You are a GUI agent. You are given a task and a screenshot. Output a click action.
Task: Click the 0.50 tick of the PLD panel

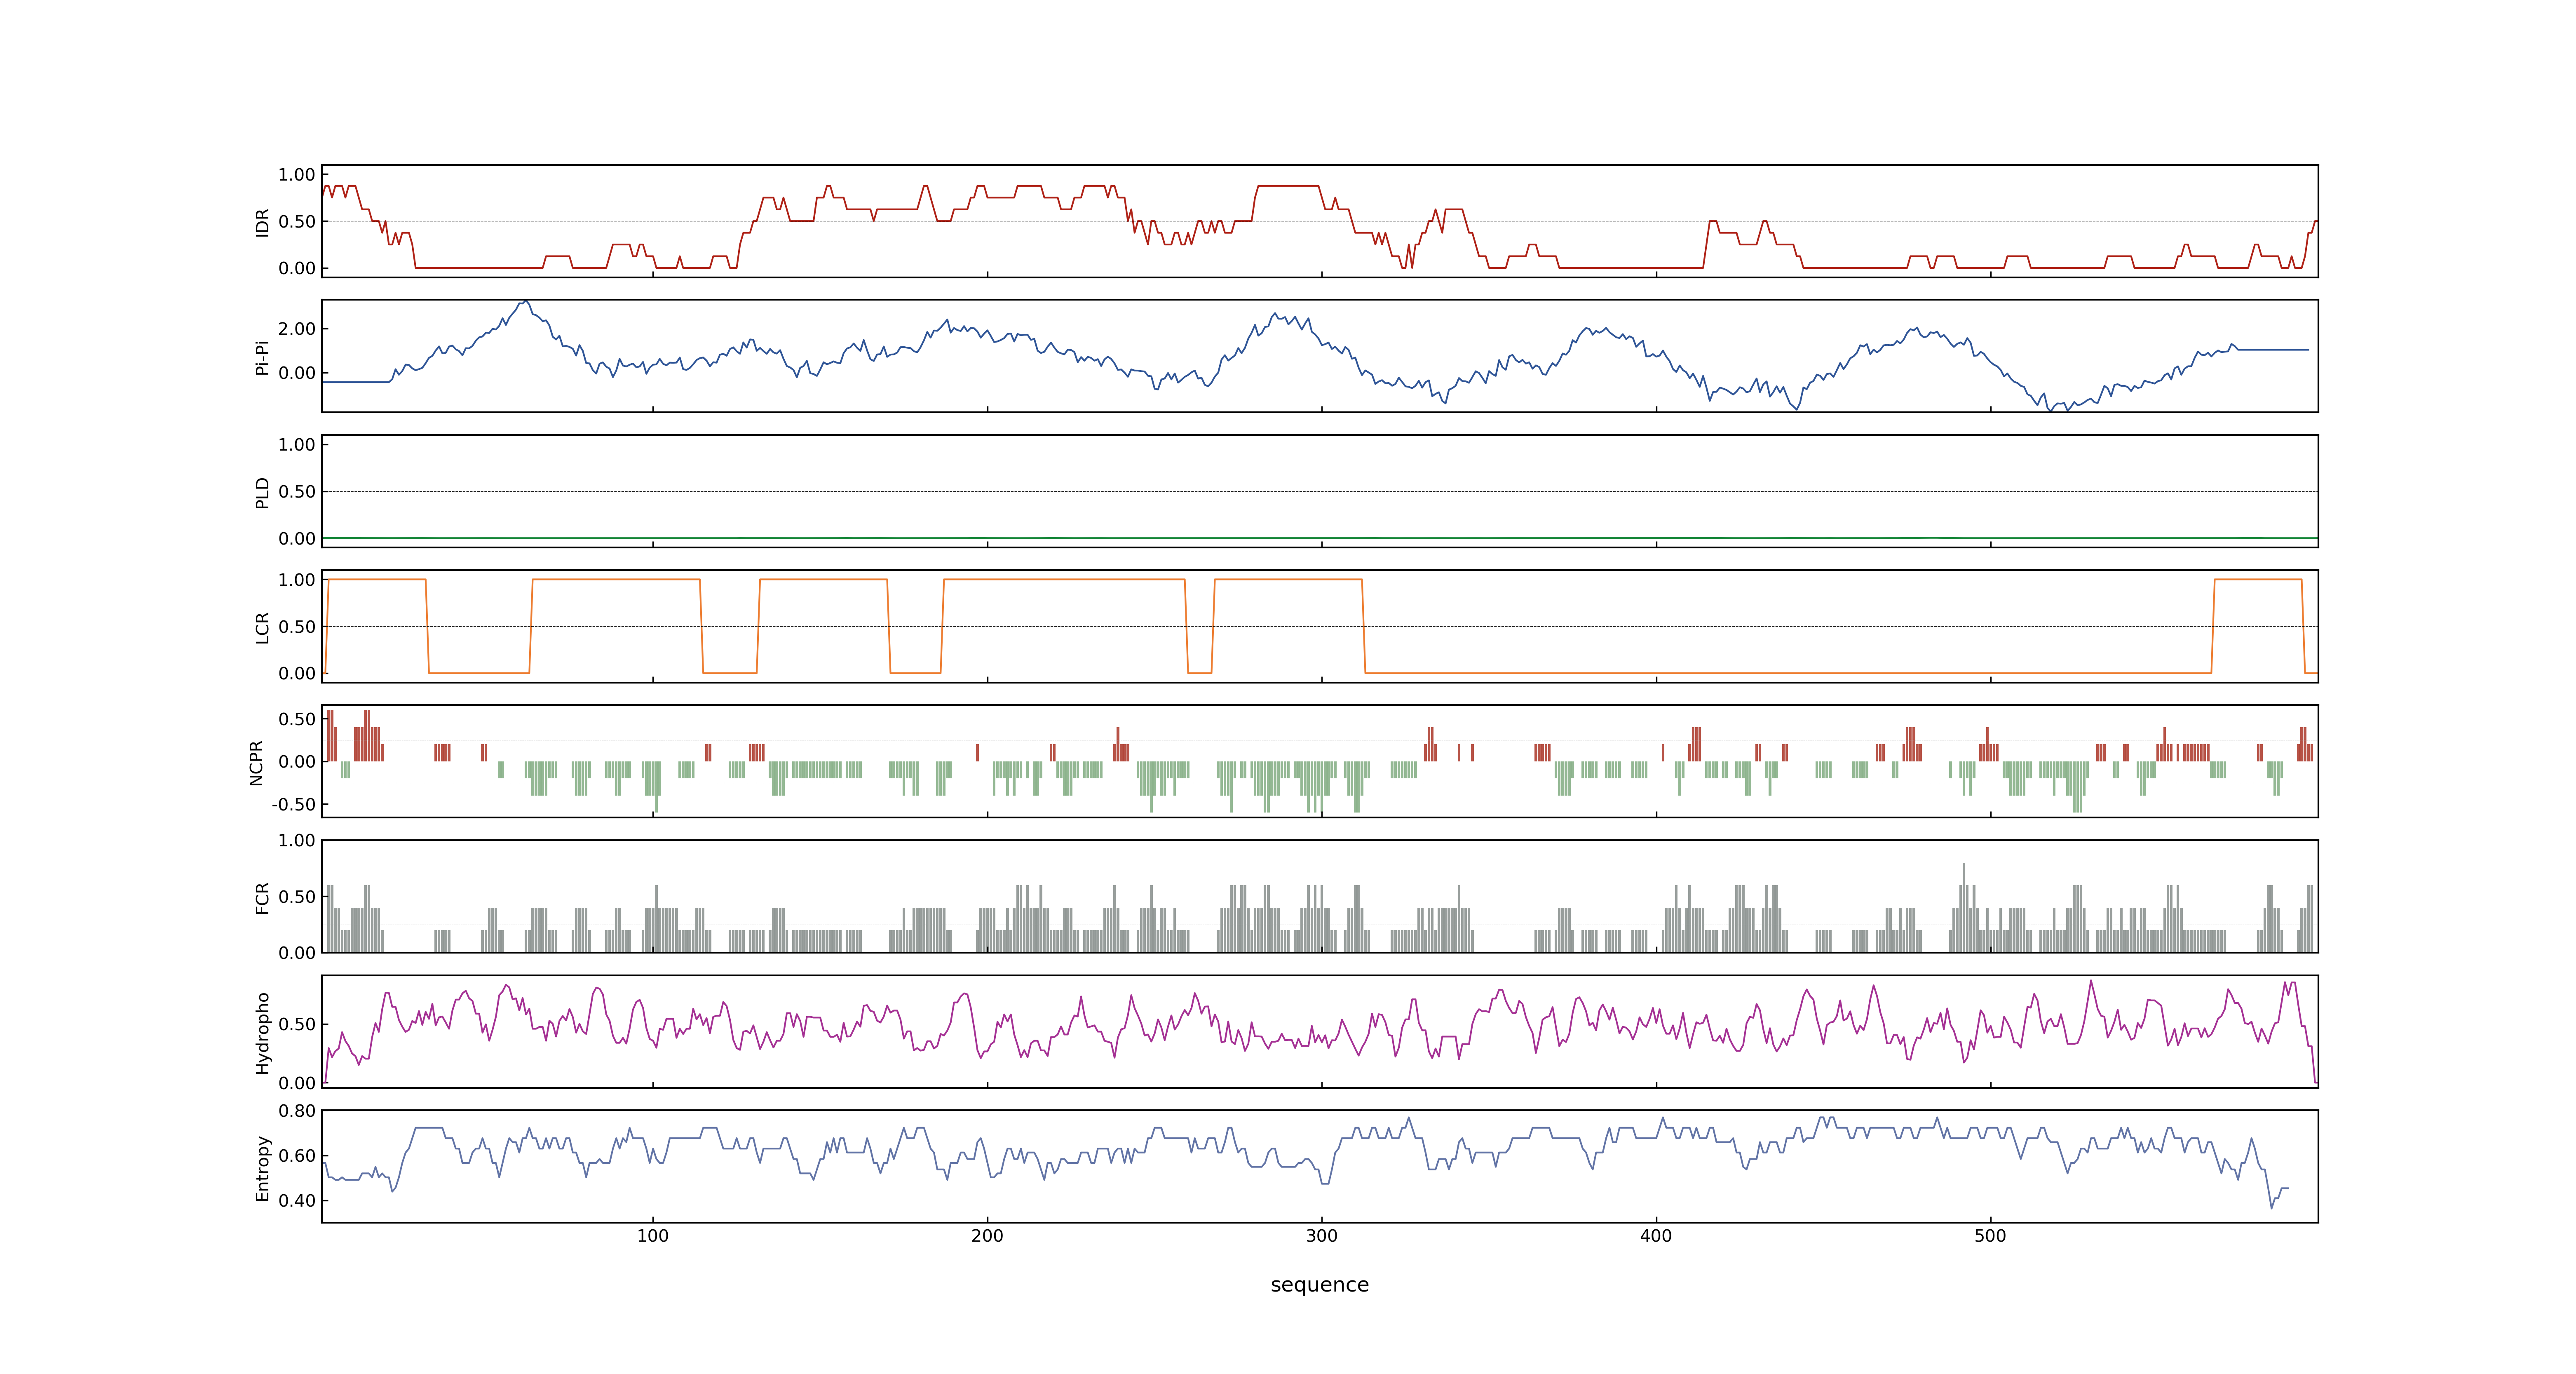pyautogui.click(x=297, y=492)
